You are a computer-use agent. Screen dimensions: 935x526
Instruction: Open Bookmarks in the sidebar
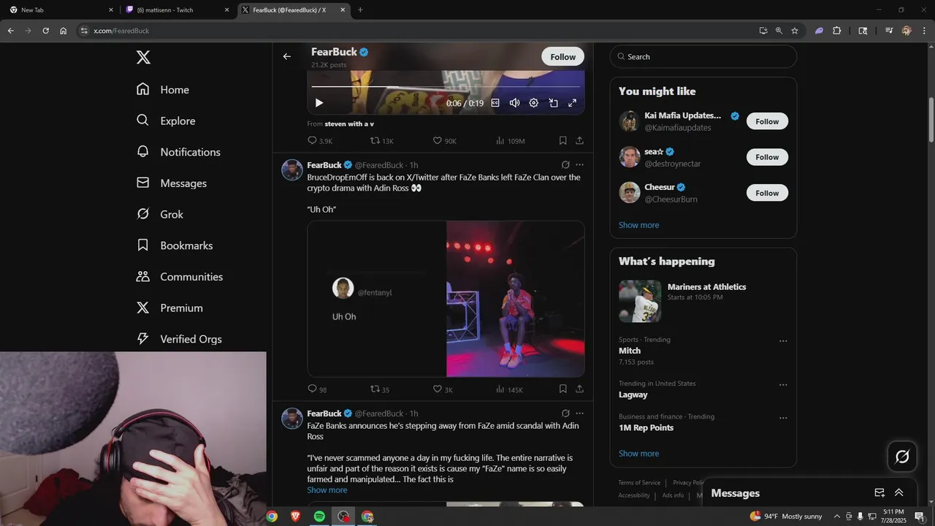pyautogui.click(x=174, y=245)
